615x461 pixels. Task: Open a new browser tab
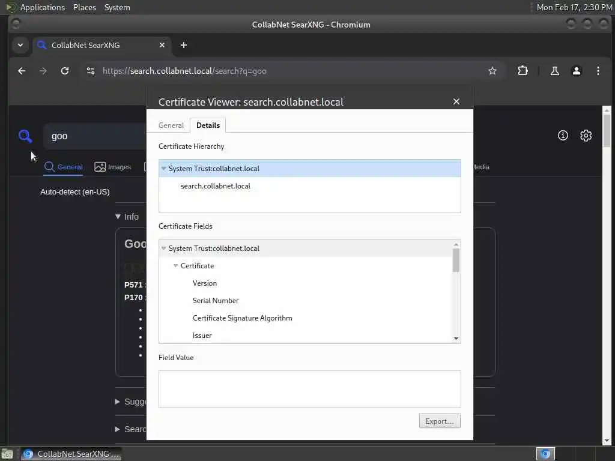184,45
